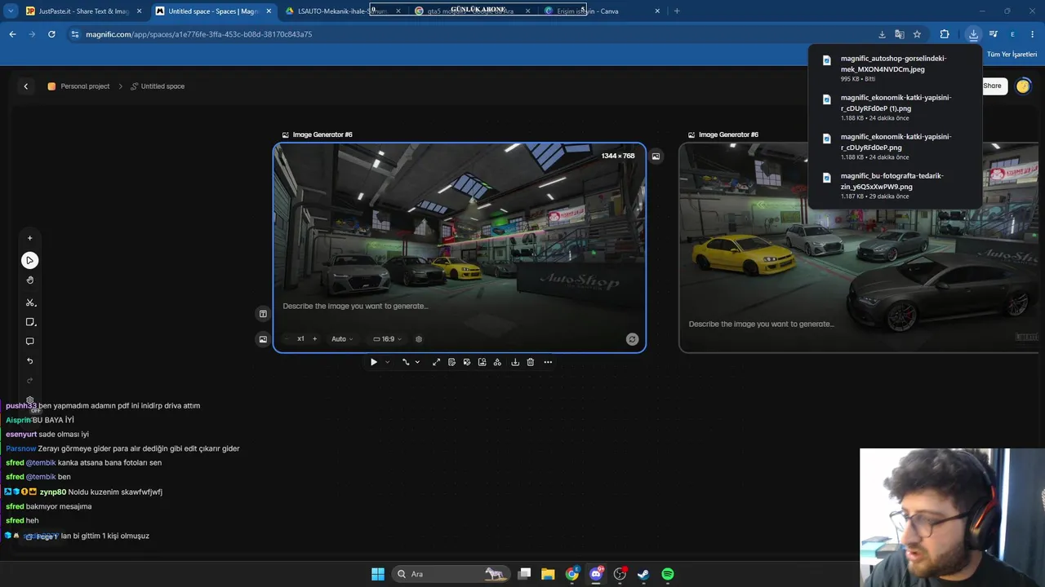Select the sticky note tool
Image resolution: width=1045 pixels, height=587 pixels.
tap(30, 322)
